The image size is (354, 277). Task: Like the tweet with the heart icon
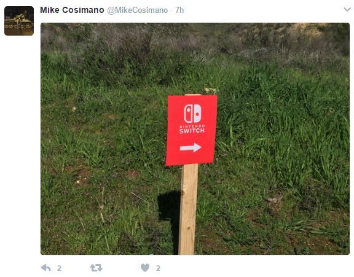[145, 268]
